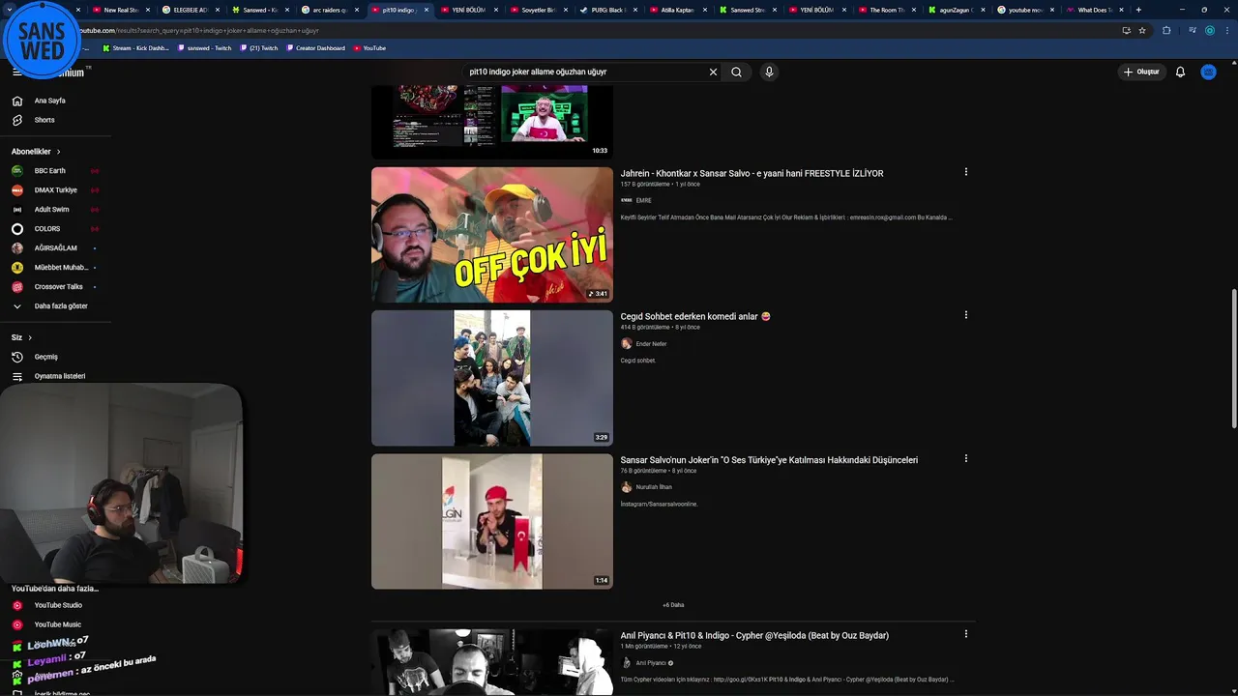
Task: Click the search magnifier button
Action: pos(736,72)
